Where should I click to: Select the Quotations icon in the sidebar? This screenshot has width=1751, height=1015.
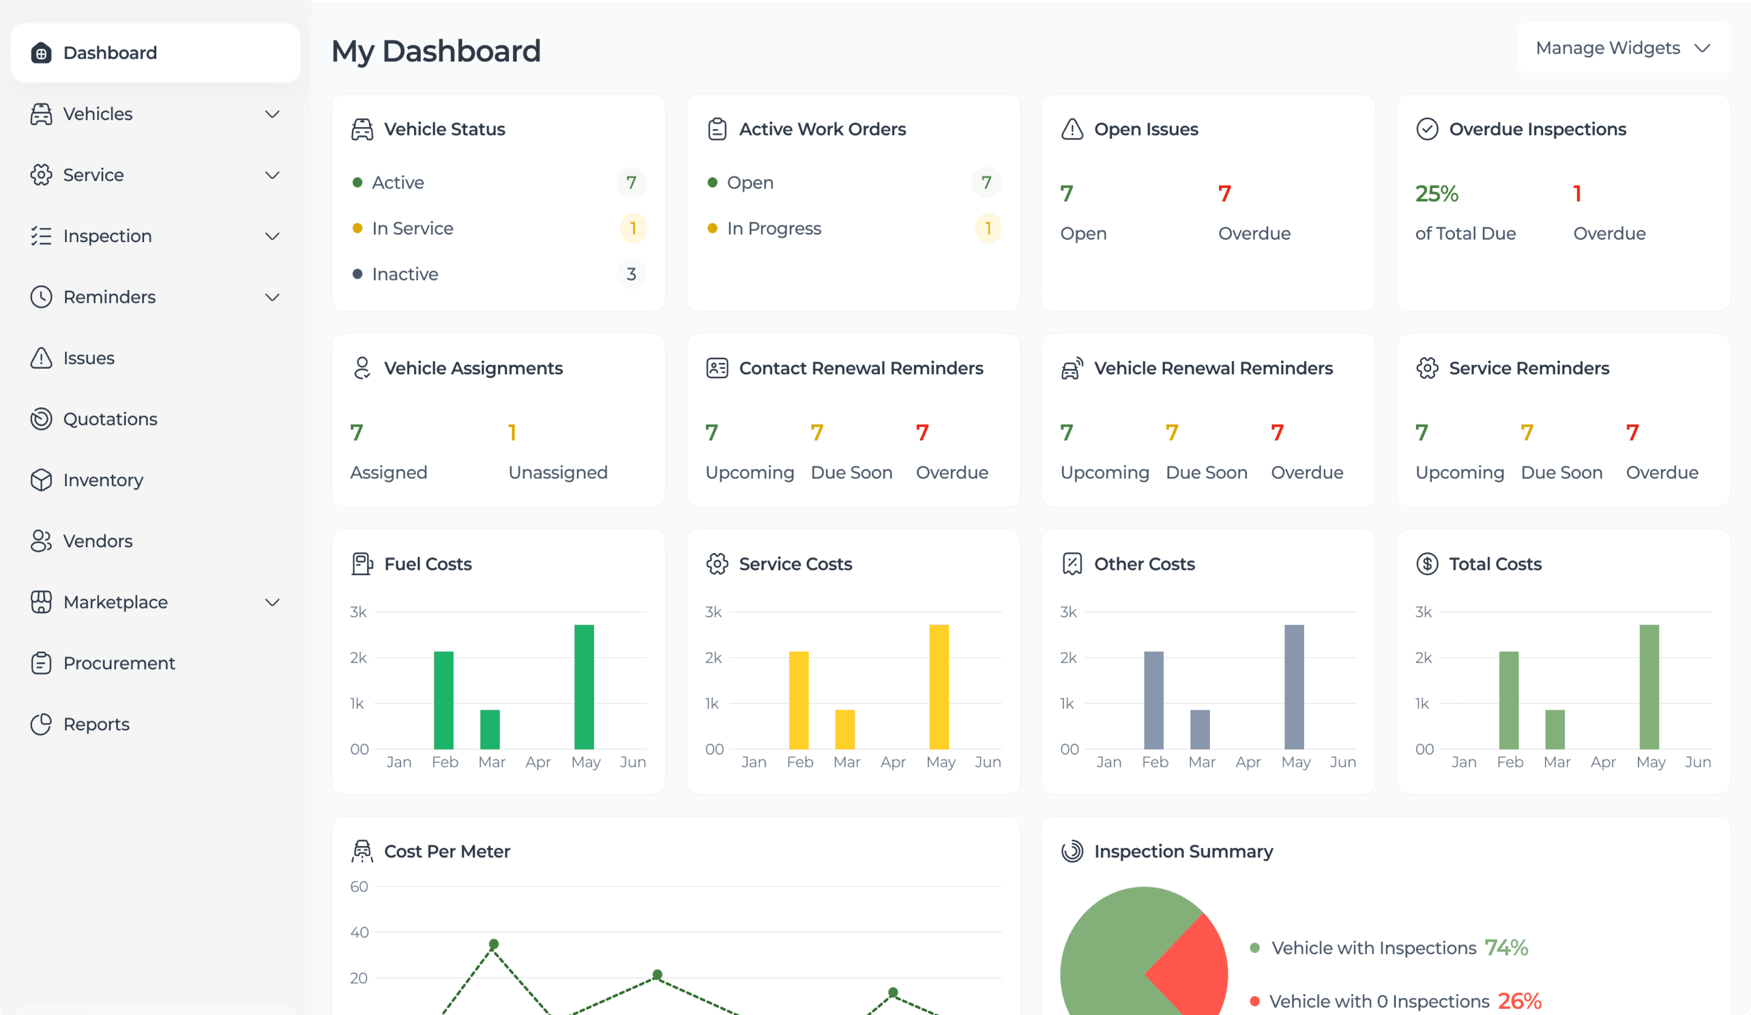[x=41, y=418]
